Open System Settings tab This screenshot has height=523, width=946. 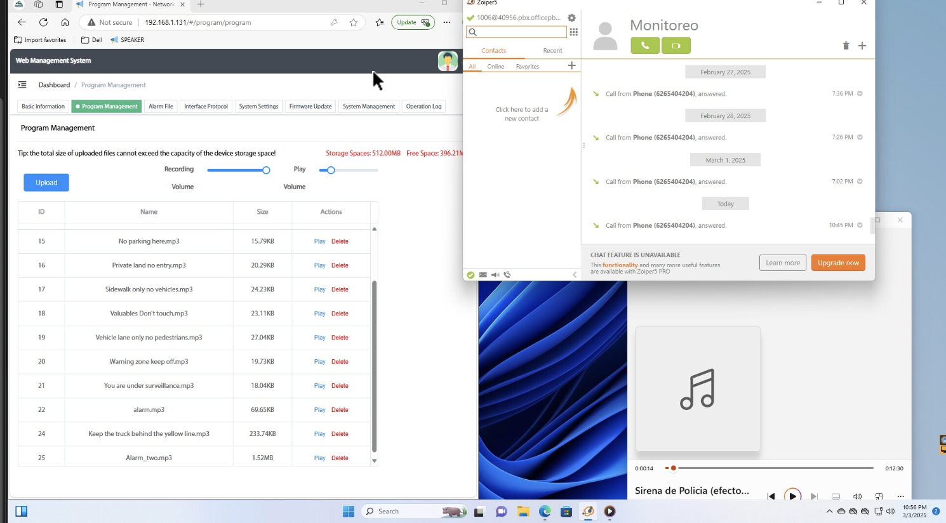tap(258, 107)
